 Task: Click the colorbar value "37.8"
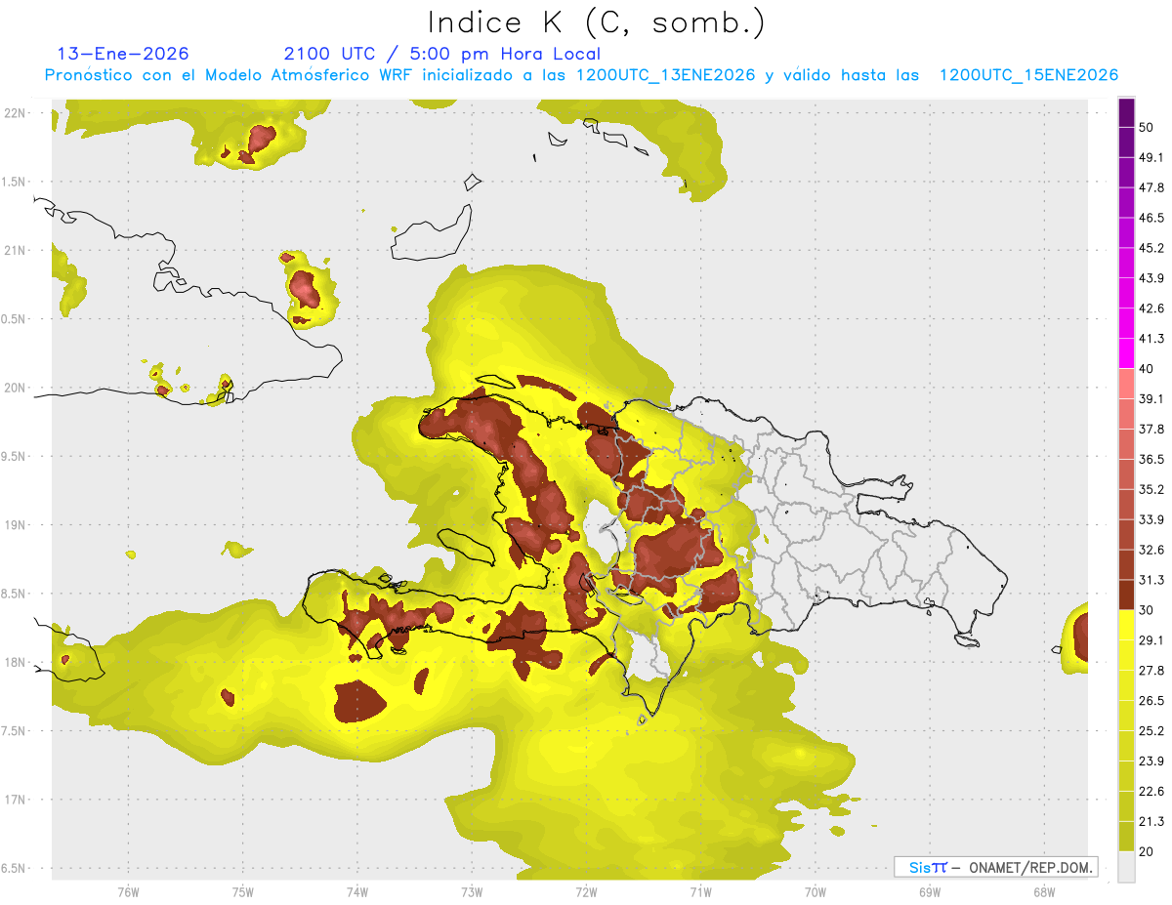(1151, 430)
